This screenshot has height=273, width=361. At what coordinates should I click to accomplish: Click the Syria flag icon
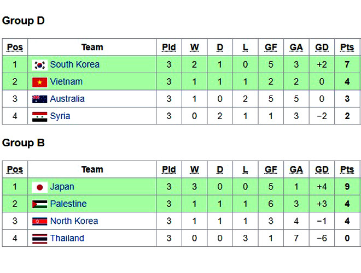tap(39, 116)
